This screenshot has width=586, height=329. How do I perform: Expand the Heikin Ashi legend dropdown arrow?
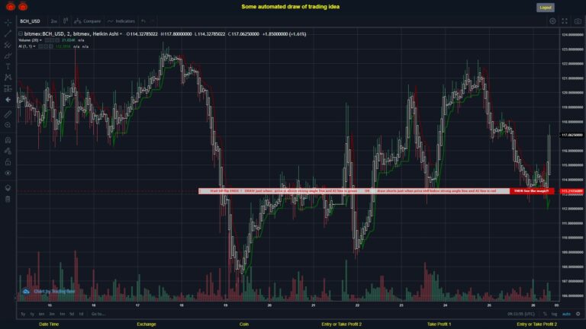121,34
